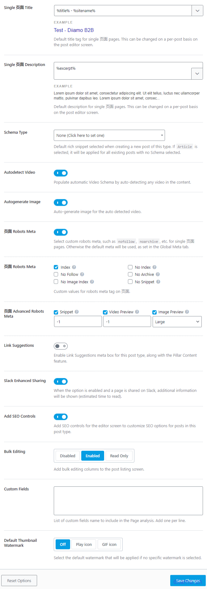The height and width of the screenshot is (589, 207).
Task: Click help icon next to Image Preview
Action: coord(187,312)
